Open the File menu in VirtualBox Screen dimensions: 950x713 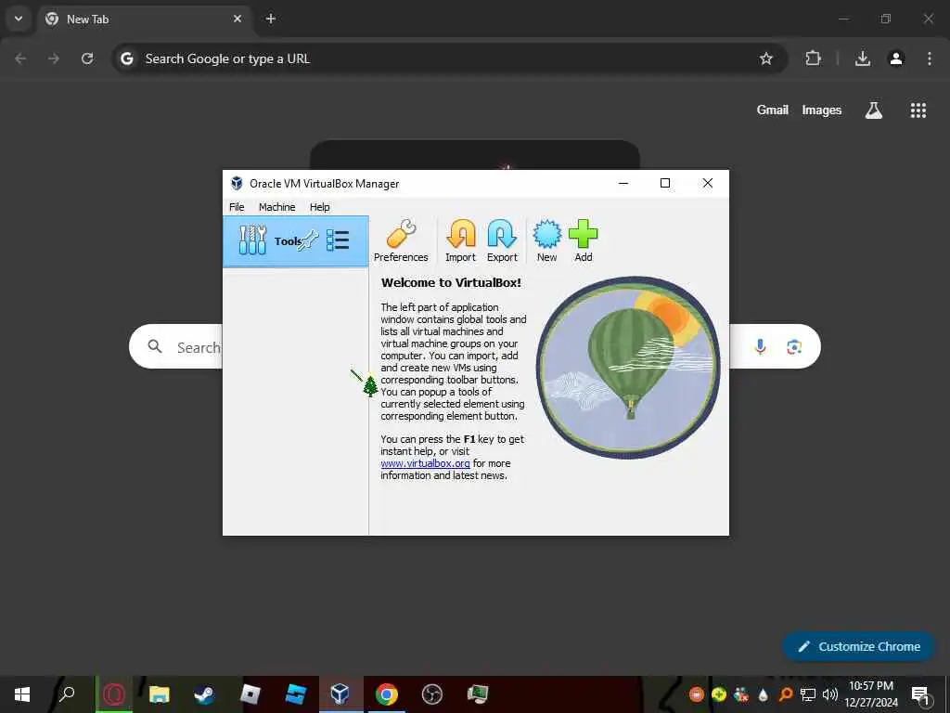click(x=237, y=207)
